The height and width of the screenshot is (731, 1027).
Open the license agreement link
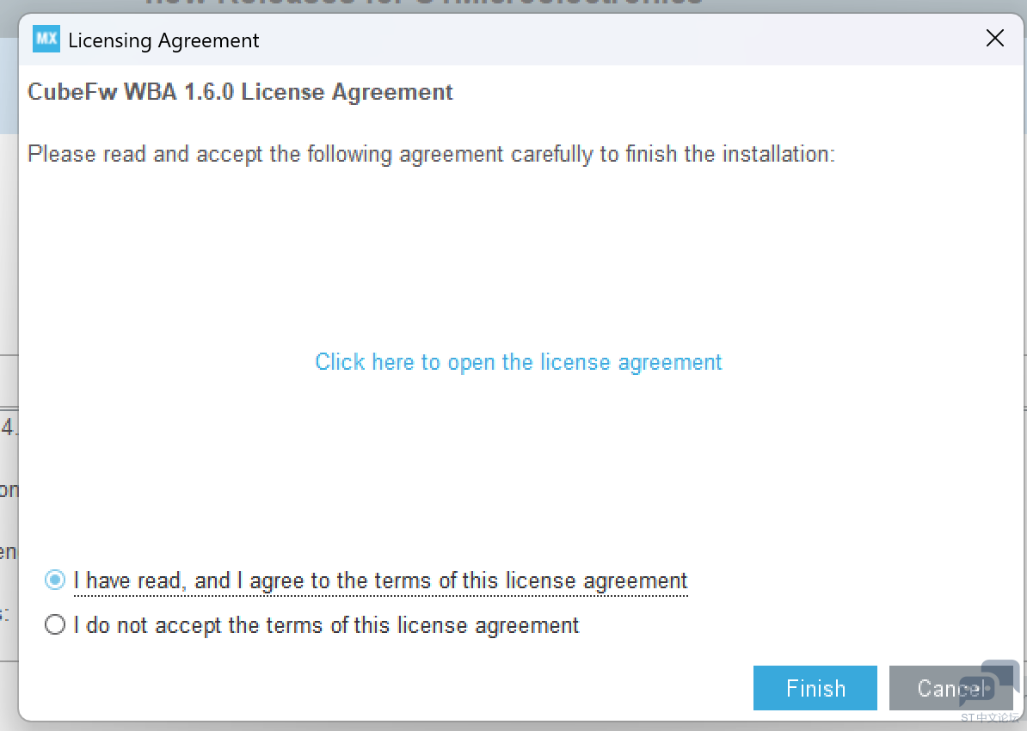coord(518,362)
